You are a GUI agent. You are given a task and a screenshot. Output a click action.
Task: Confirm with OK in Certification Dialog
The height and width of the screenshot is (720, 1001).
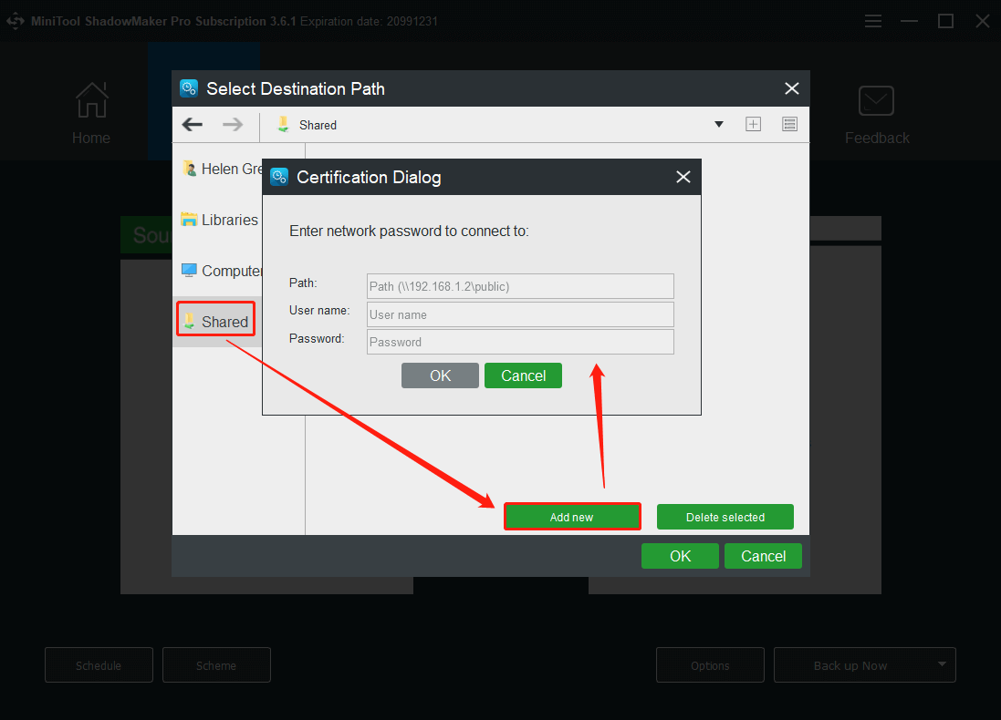[x=440, y=375]
